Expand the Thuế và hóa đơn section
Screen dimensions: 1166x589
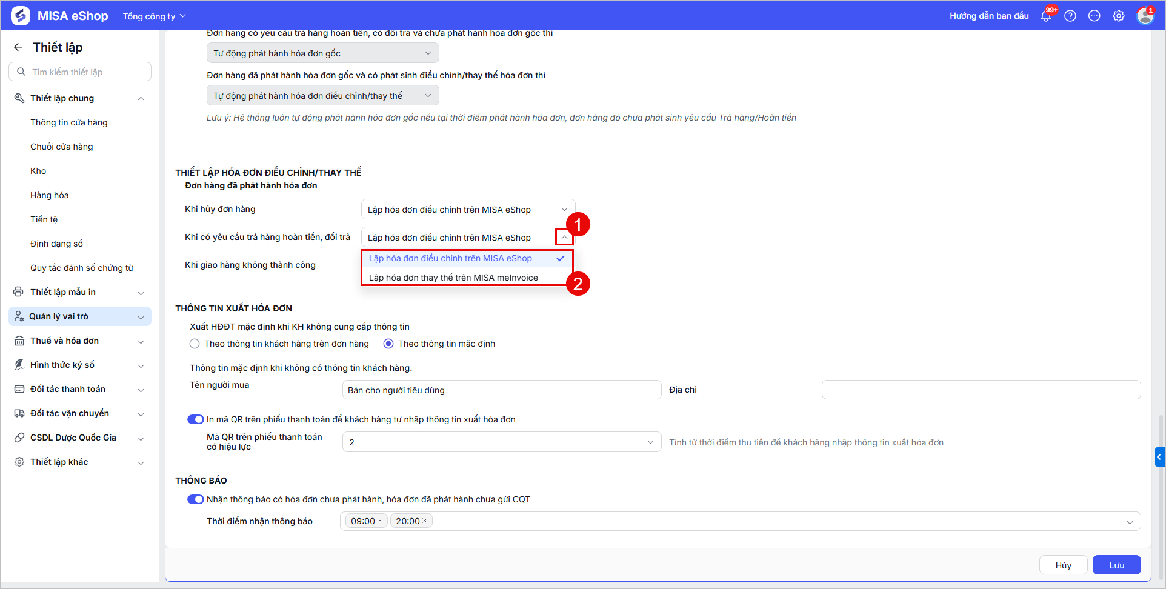click(141, 341)
